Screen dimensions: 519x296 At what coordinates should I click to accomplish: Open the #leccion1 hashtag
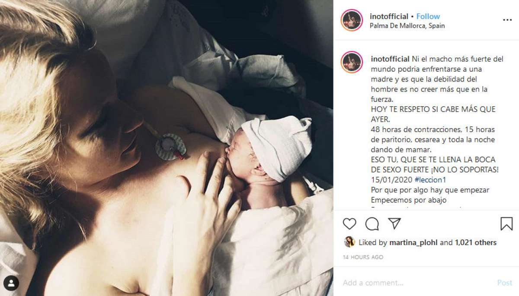(430, 179)
